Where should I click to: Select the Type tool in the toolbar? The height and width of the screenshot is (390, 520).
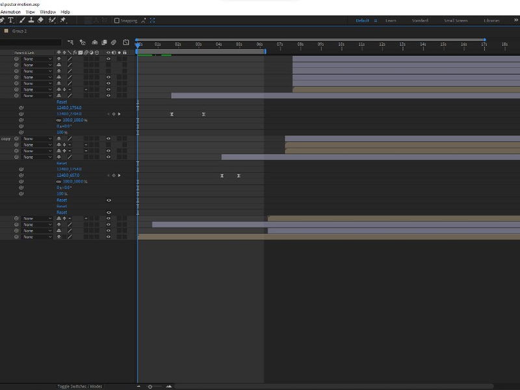[10, 20]
